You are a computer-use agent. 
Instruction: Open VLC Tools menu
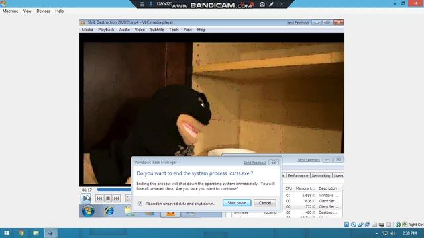point(174,30)
